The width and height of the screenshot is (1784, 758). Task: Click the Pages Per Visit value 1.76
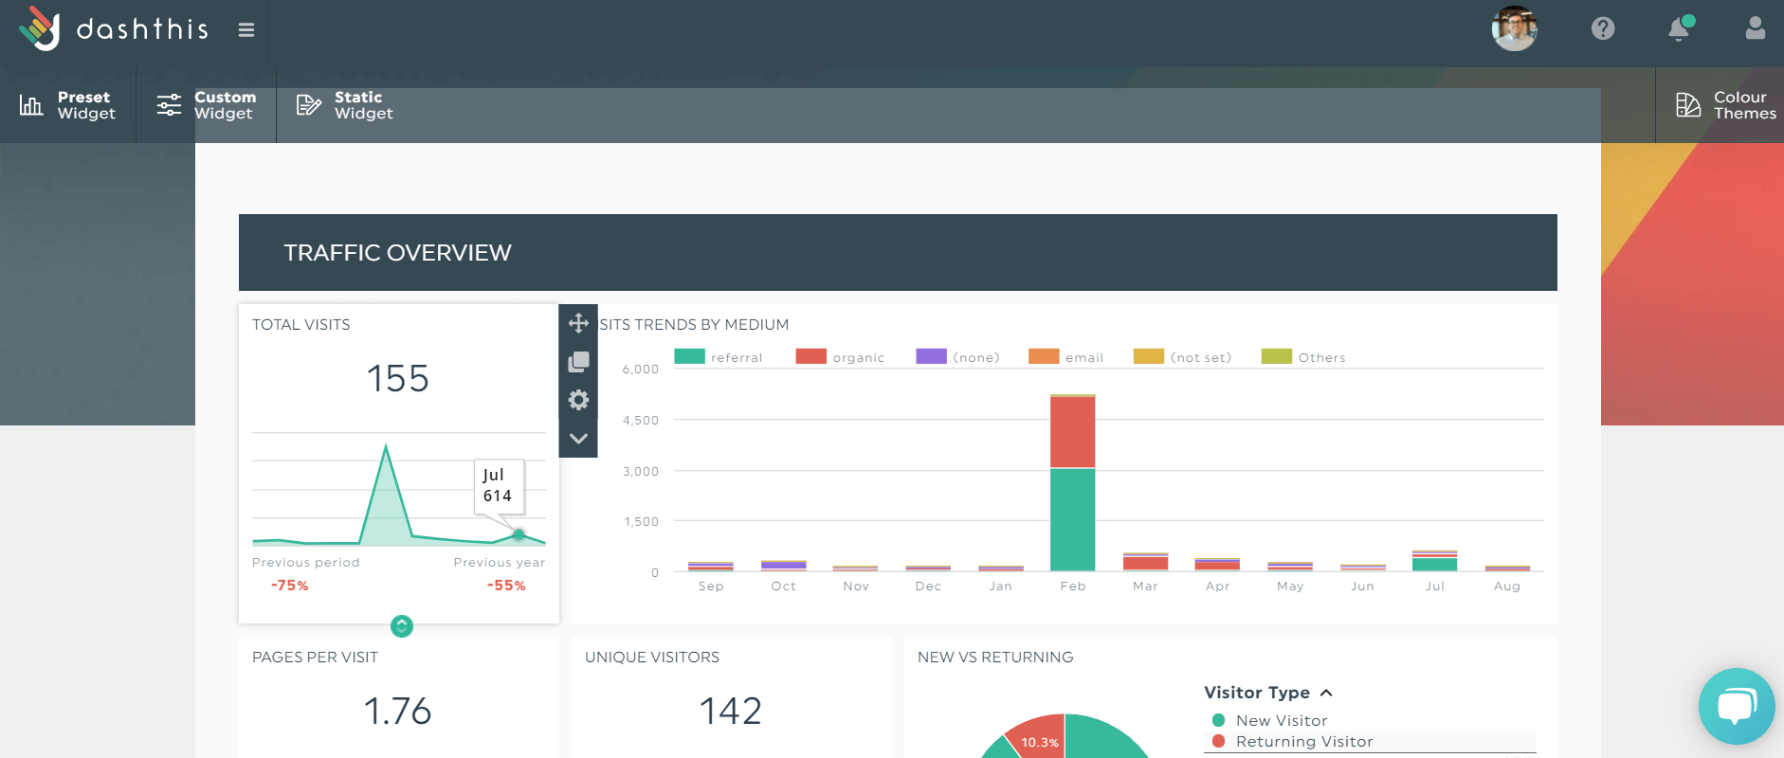point(398,712)
